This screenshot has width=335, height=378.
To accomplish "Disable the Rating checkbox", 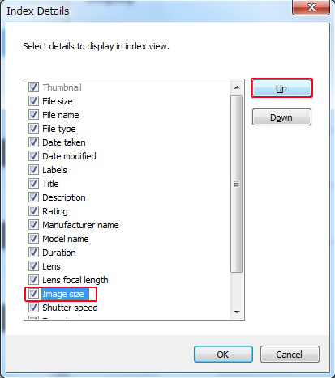I will click(x=33, y=211).
